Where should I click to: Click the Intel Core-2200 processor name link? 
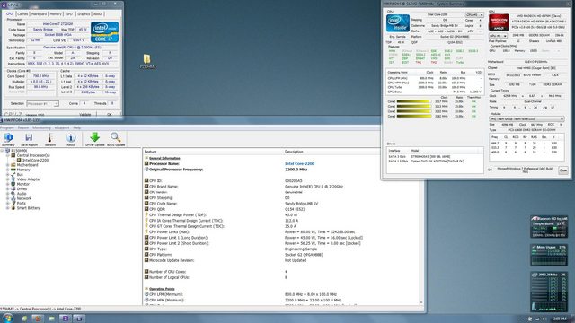click(299, 163)
